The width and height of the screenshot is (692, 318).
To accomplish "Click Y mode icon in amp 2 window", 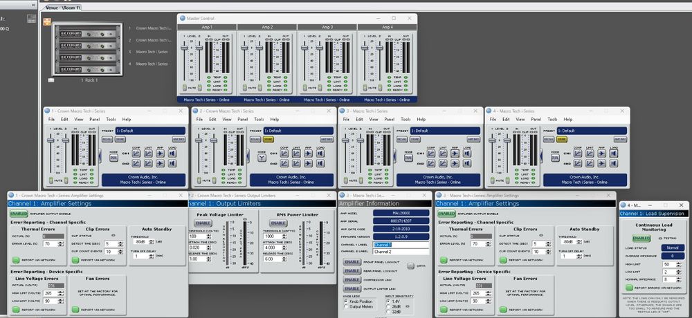I will point(262,158).
